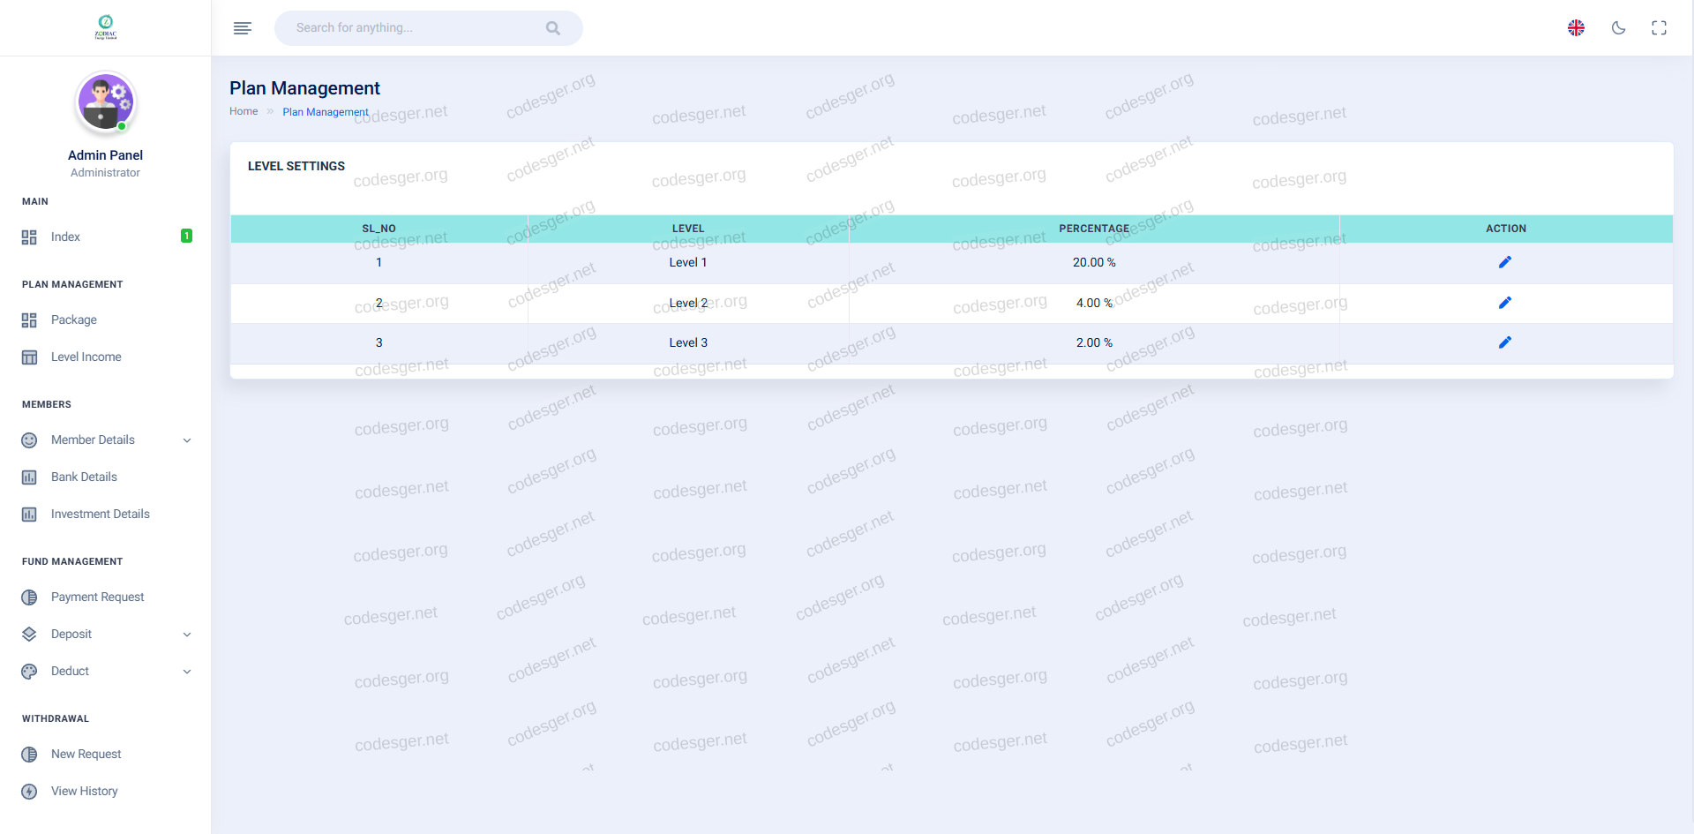1694x834 pixels.
Task: Focus the 'Search for anything' field
Action: [415, 28]
